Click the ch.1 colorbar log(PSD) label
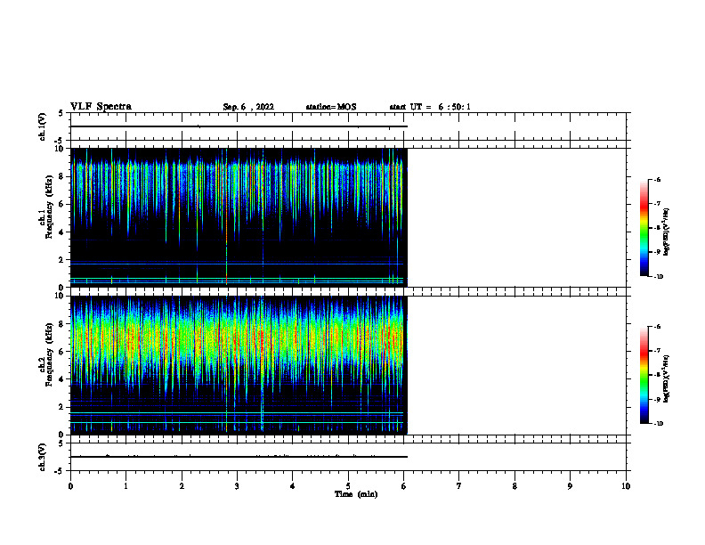Screen dimensions: 705x545 click(667, 232)
